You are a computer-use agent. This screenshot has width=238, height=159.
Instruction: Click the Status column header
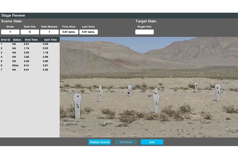coord(17,40)
